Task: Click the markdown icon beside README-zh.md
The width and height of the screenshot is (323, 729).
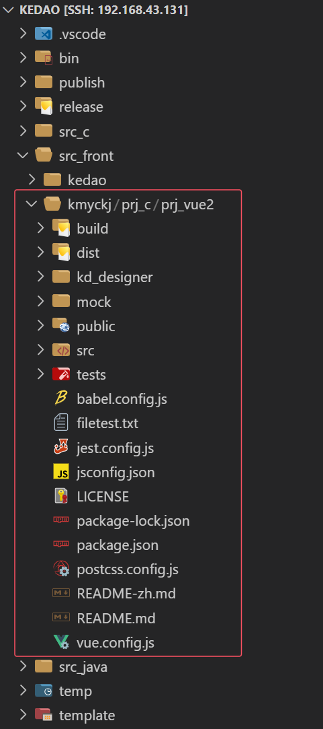Action: pyautogui.click(x=61, y=593)
